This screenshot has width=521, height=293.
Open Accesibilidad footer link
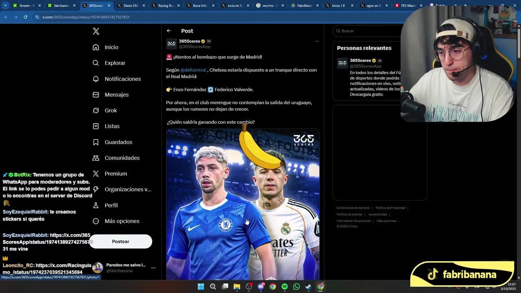(x=378, y=214)
